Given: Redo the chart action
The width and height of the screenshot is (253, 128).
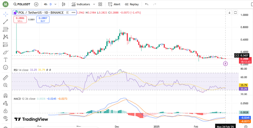Looking at the screenshot, I should coord(155,4).
